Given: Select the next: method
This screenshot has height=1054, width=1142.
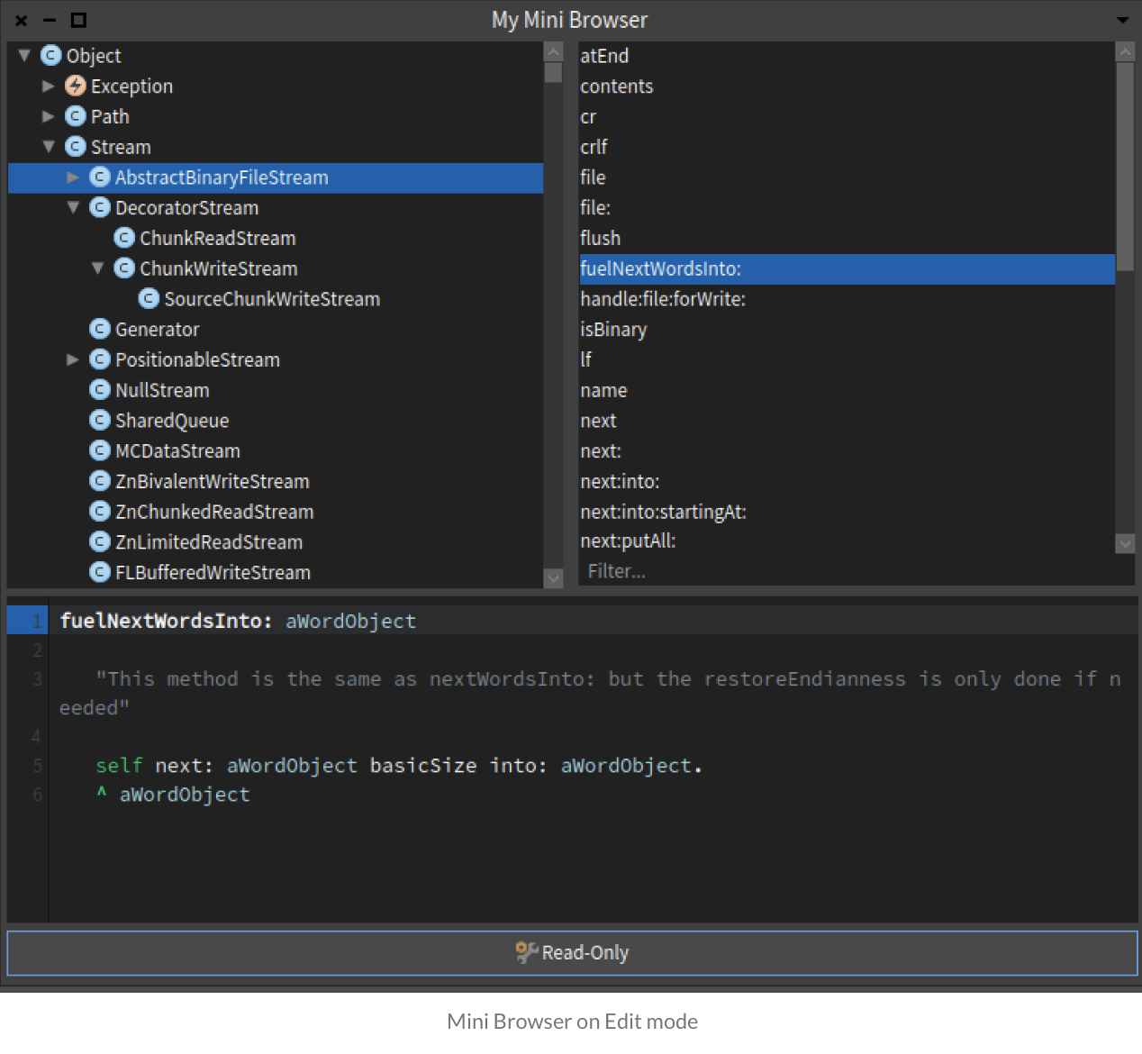Looking at the screenshot, I should pos(847,450).
